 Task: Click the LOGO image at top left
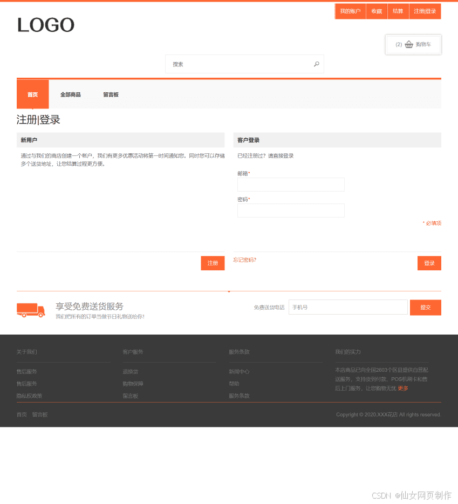[46, 25]
